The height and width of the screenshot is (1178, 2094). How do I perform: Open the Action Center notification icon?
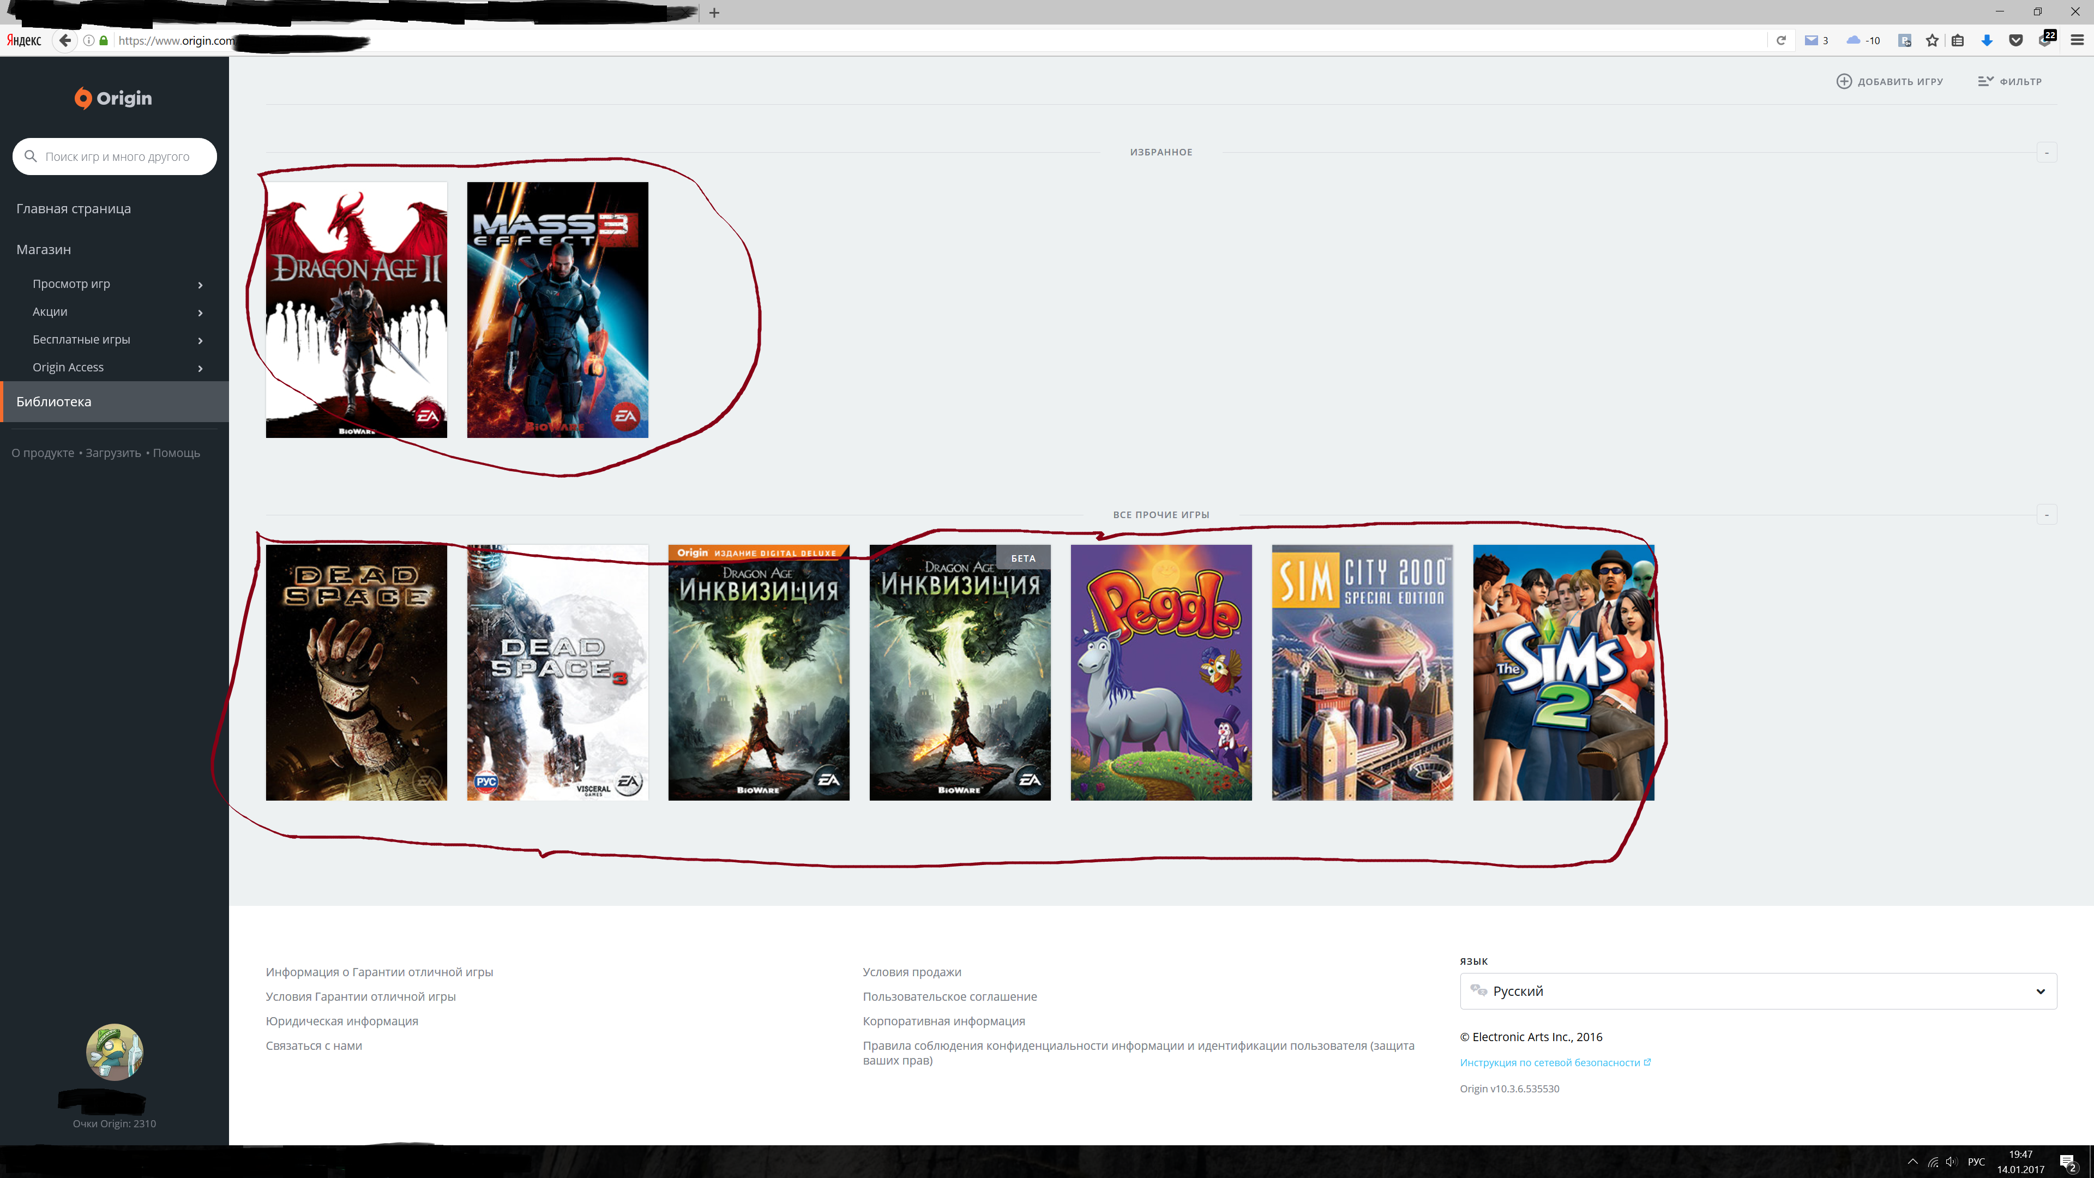tap(2068, 1163)
